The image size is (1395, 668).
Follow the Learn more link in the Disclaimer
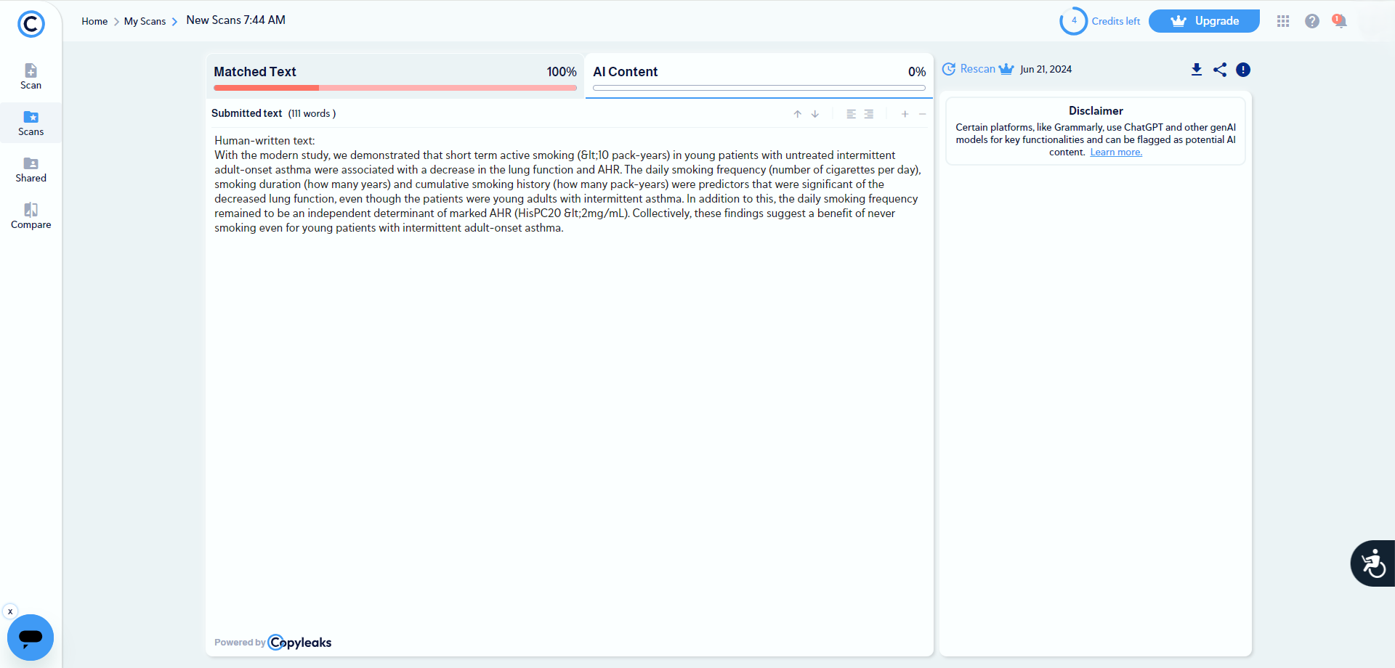1116,152
